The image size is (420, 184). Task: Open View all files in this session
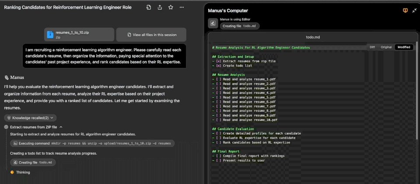click(151, 35)
